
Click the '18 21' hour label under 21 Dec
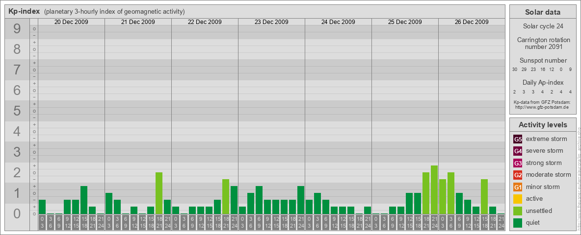pos(159,223)
